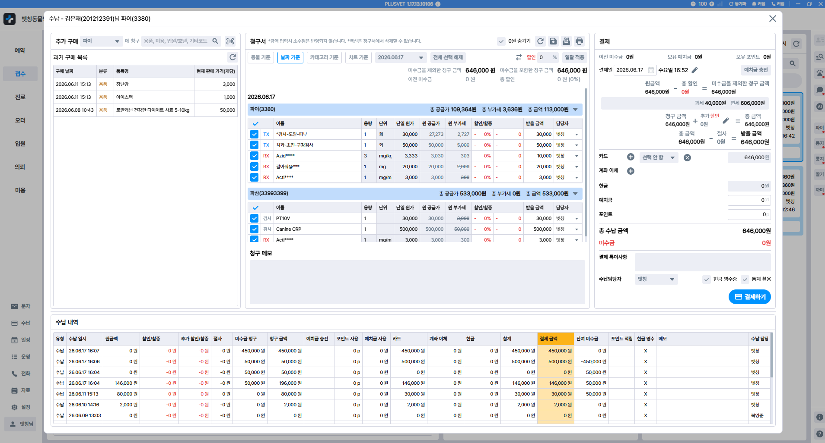Open 문자 in the main window sidebar

(21, 306)
